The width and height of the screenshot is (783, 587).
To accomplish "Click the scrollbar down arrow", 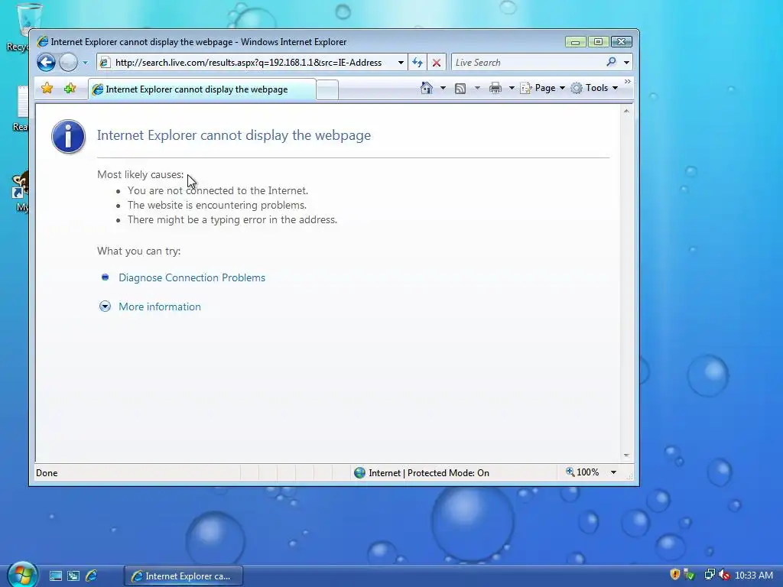I will 626,456.
